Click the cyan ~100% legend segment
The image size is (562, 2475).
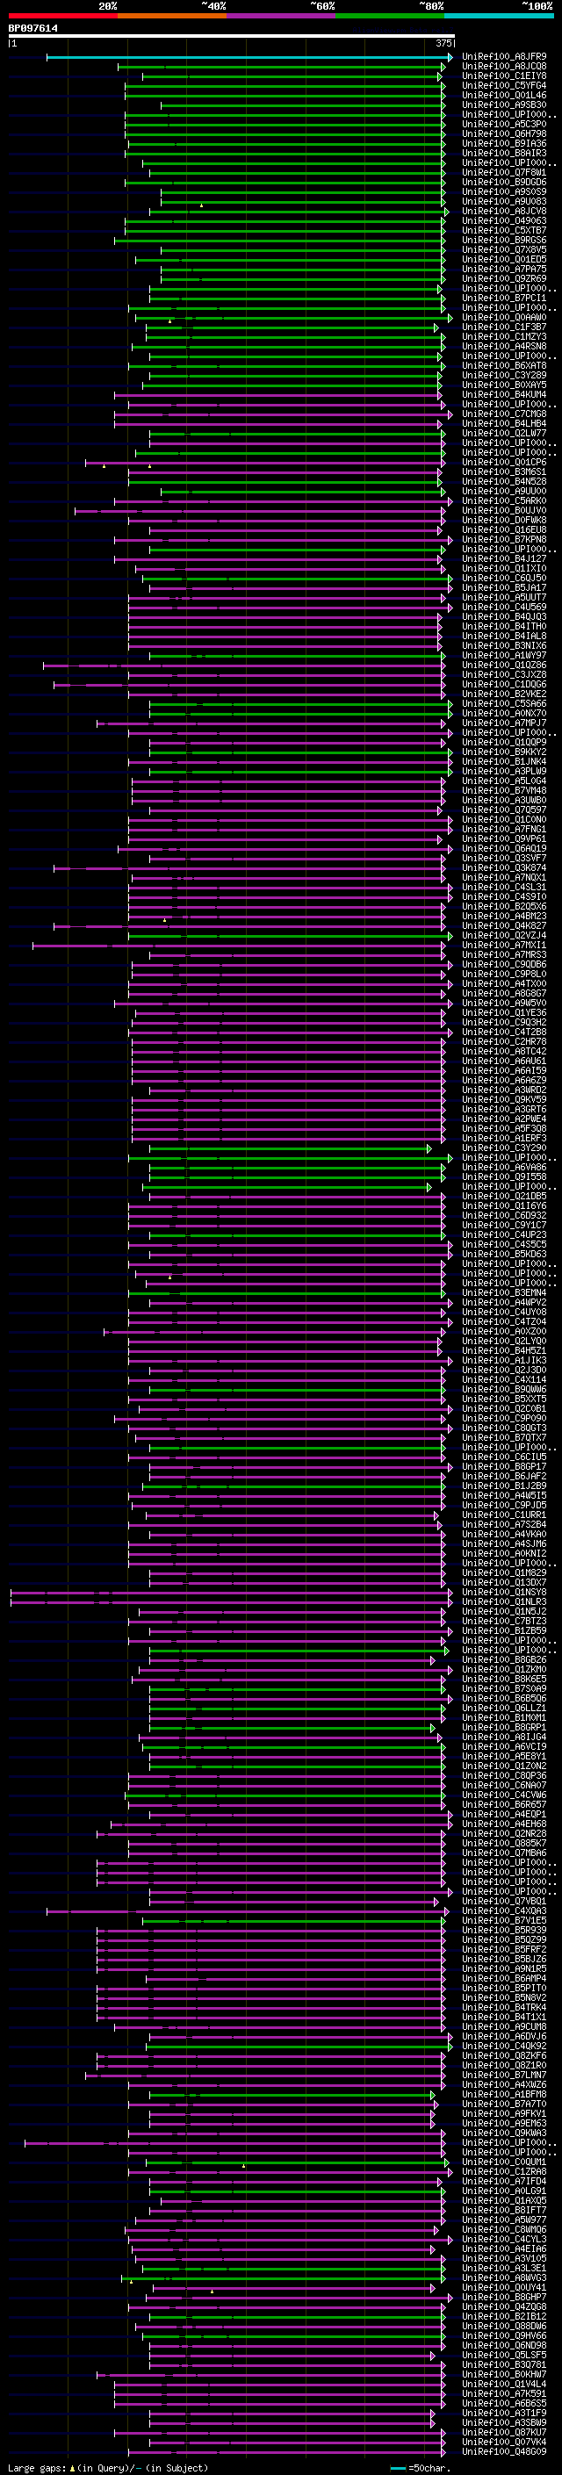pos(499,16)
